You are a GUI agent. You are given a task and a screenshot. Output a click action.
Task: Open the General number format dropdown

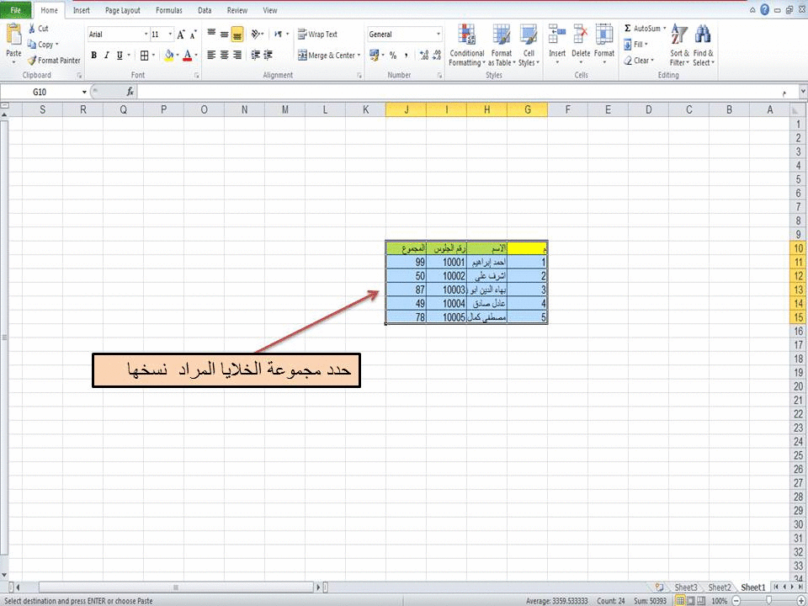click(439, 35)
